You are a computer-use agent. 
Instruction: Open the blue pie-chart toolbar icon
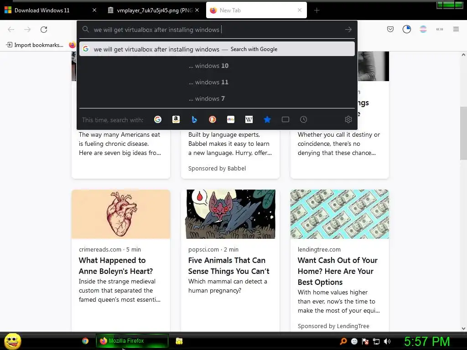406,29
